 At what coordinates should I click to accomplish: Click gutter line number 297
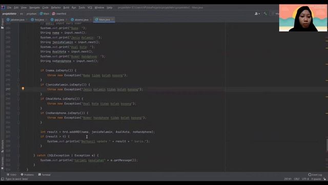(x=8, y=89)
